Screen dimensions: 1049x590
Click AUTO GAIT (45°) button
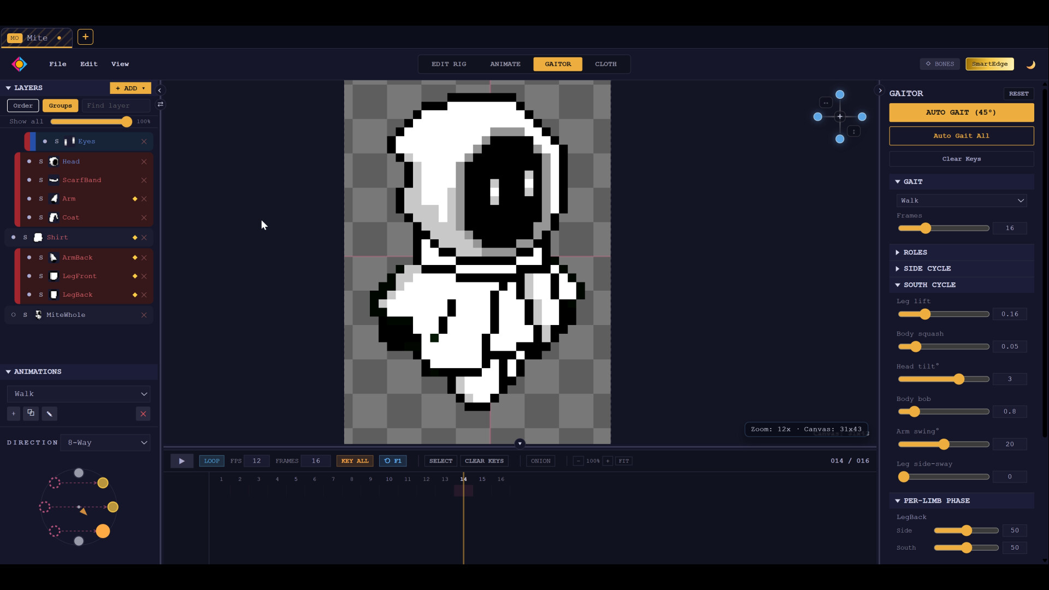[x=962, y=113]
